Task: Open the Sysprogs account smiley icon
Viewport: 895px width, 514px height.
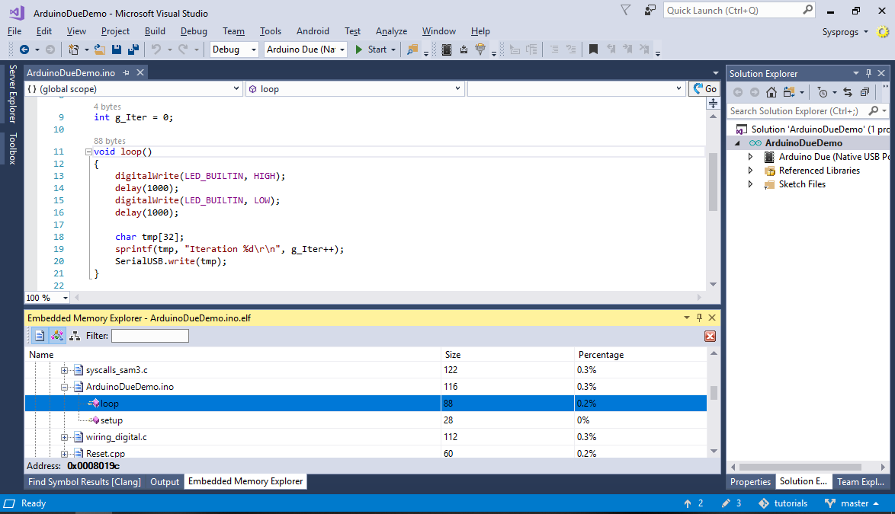Action: pyautogui.click(x=883, y=31)
